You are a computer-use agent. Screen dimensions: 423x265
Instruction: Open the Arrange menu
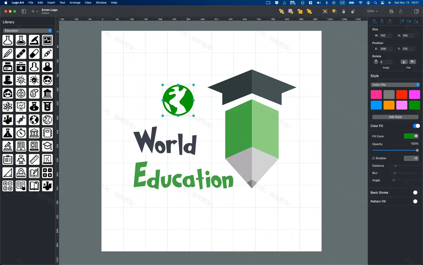[x=75, y=2]
